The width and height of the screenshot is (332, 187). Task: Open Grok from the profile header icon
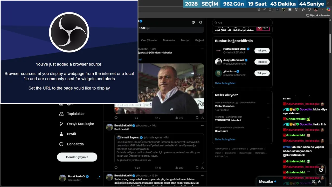tap(193, 23)
